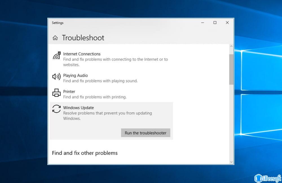Maximize the Settings window
Image resolution: width=282 pixels, height=183 pixels.
click(215, 23)
